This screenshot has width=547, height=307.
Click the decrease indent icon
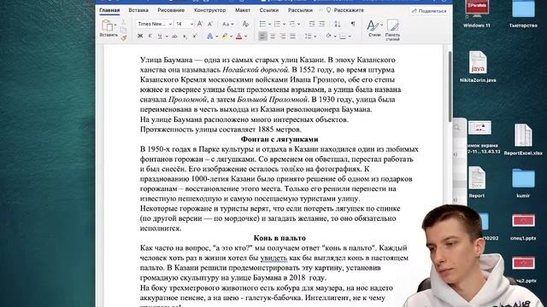click(312, 24)
